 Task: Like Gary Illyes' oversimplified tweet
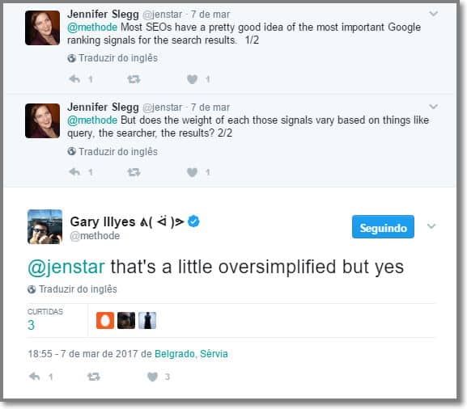click(x=152, y=377)
